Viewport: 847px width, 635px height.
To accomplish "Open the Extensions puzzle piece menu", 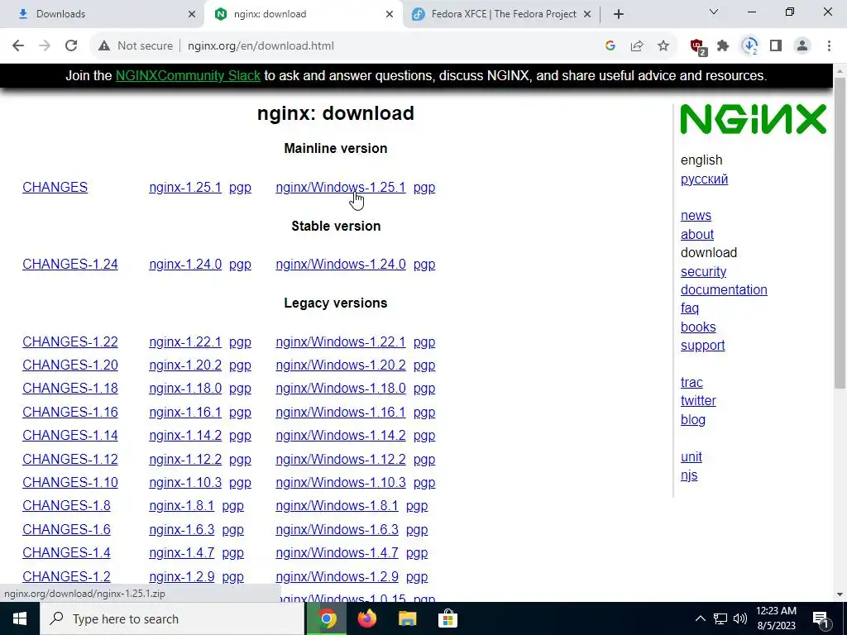I will pos(723,46).
